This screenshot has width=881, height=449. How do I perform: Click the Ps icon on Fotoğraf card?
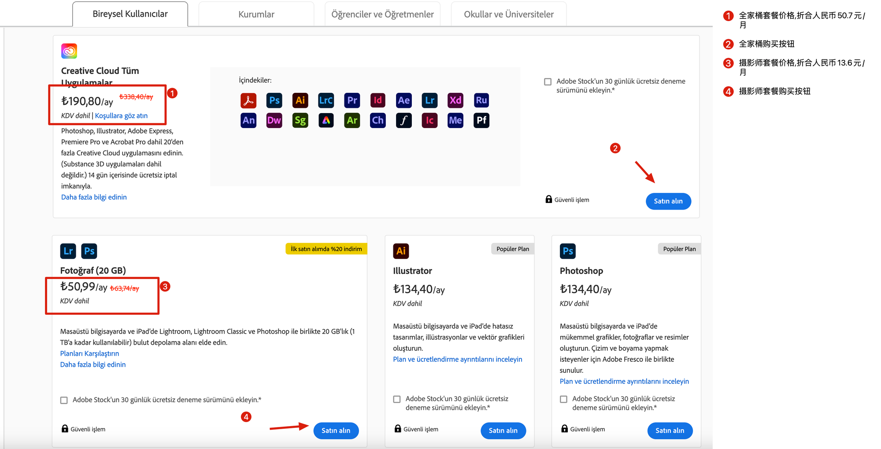(89, 251)
